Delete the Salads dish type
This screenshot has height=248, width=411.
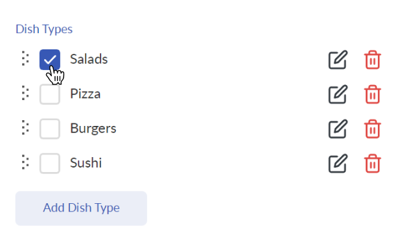(x=372, y=60)
